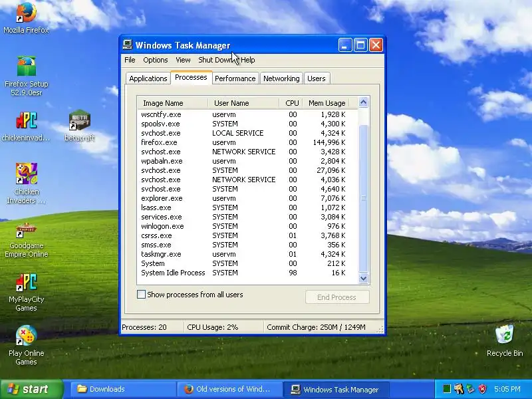Sort by User Name column header
The height and width of the screenshot is (399, 532).
[x=243, y=103]
